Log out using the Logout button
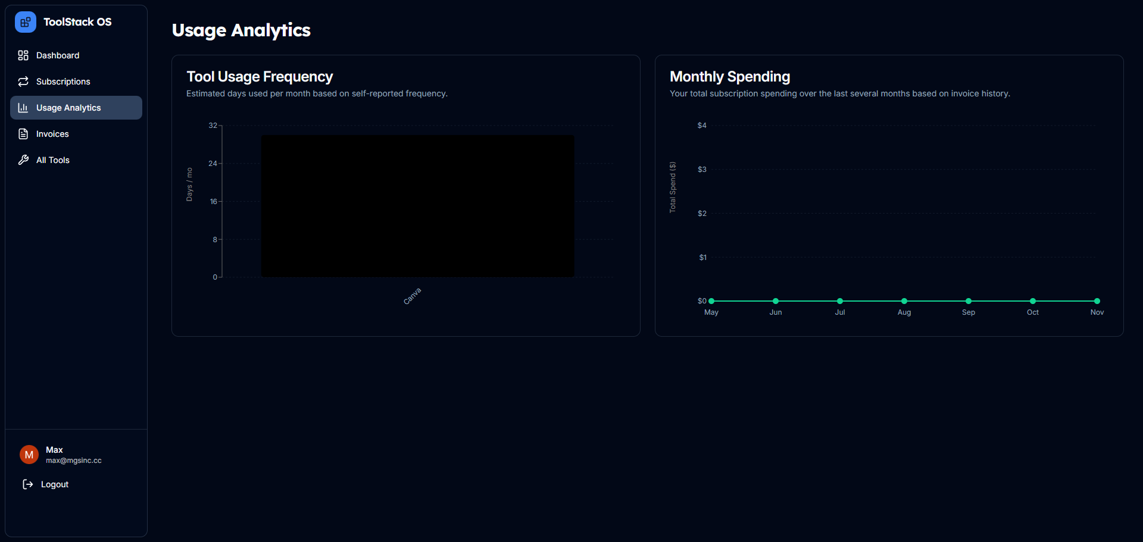The width and height of the screenshot is (1143, 542). click(76, 484)
